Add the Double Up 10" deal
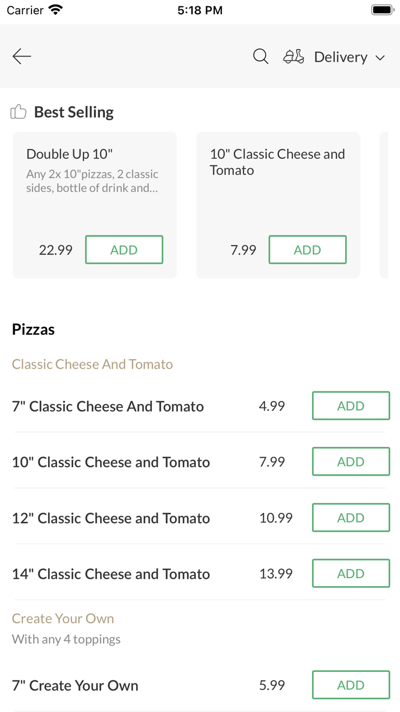Screen dimensions: 400x712 pyautogui.click(x=124, y=250)
